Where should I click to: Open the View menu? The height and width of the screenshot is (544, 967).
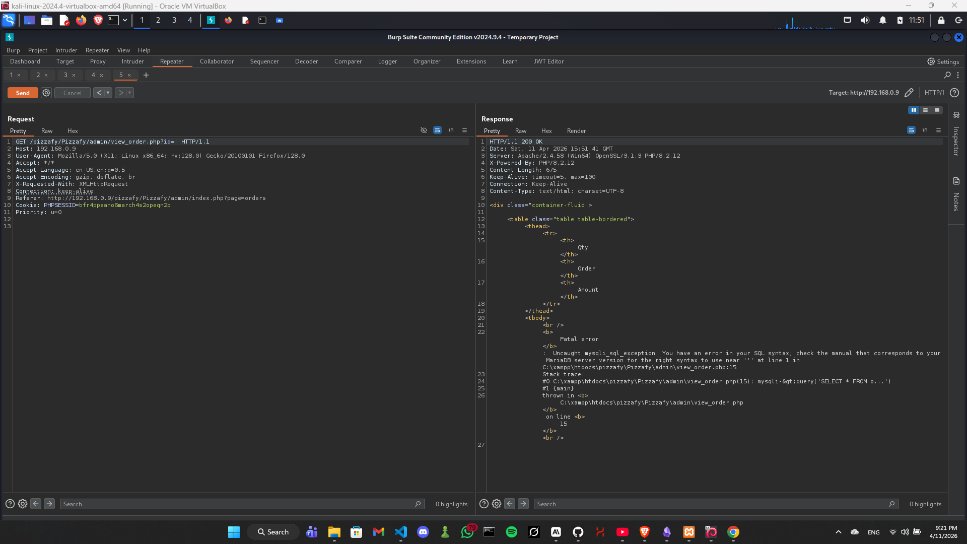(123, 50)
